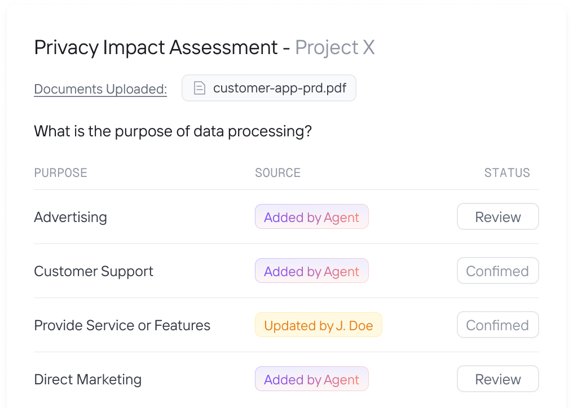
Task: Click the PURPOSE column header
Action: coord(60,172)
